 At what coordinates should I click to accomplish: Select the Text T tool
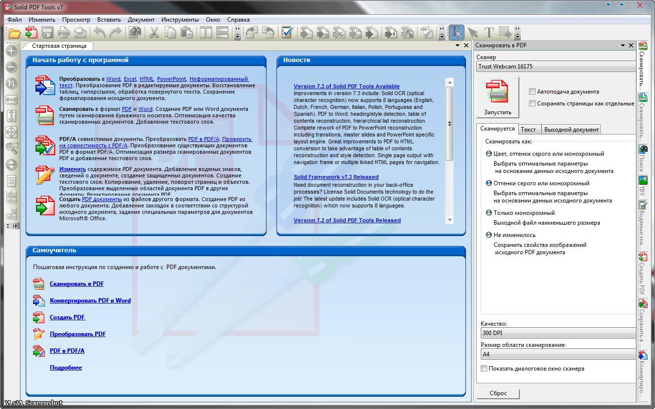point(489,33)
